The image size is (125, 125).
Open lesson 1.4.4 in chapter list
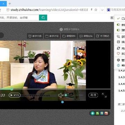[122, 84]
